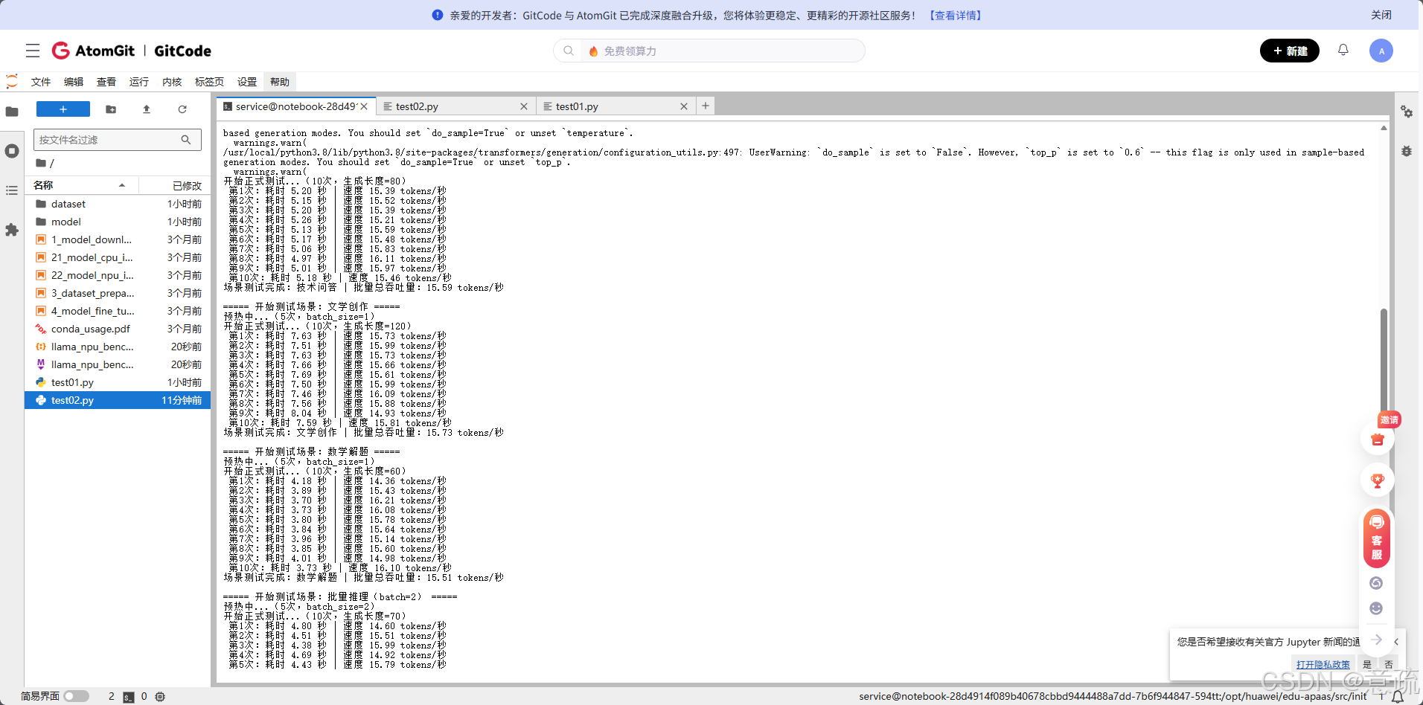1423x705 pixels.
Task: Click the kernel chip status icon
Action: pyautogui.click(x=160, y=697)
